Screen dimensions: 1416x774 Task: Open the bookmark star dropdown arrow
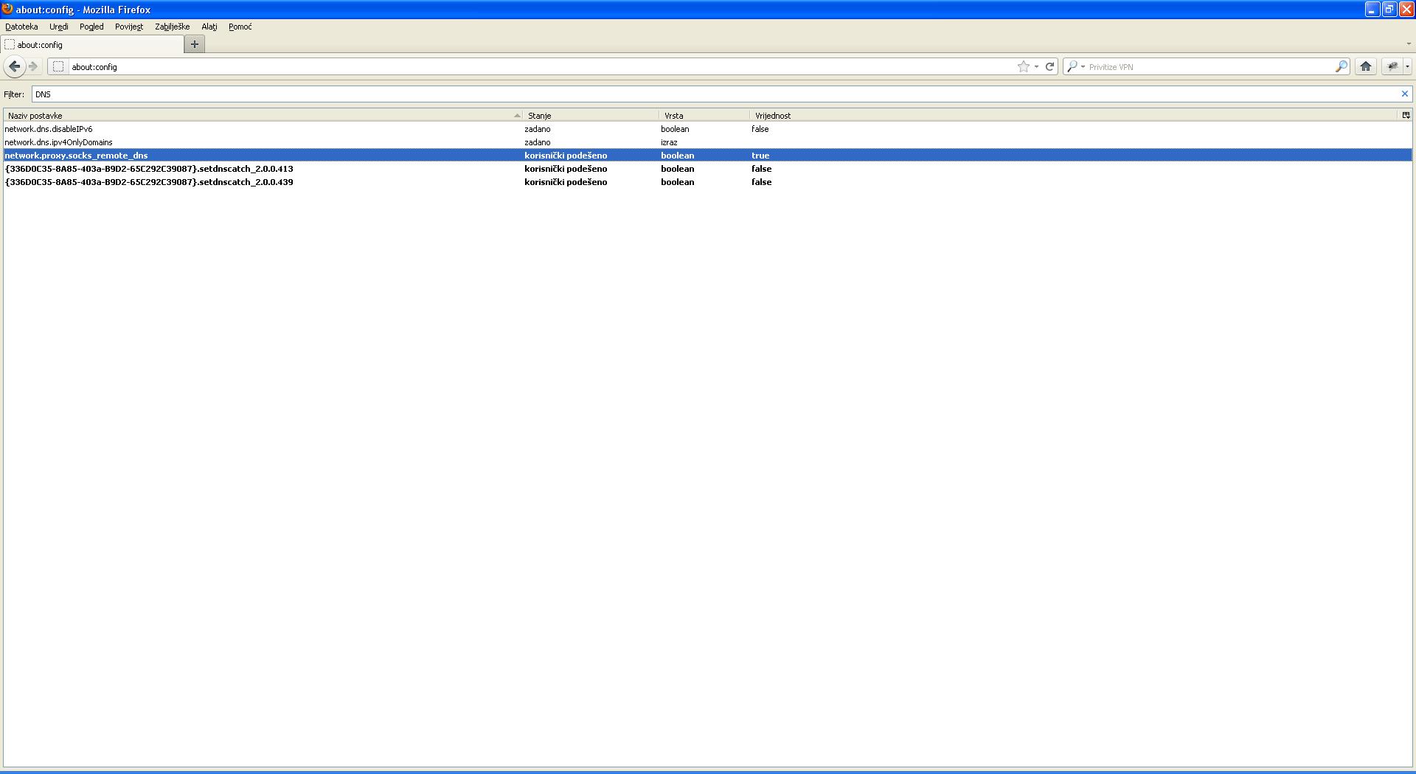1036,66
